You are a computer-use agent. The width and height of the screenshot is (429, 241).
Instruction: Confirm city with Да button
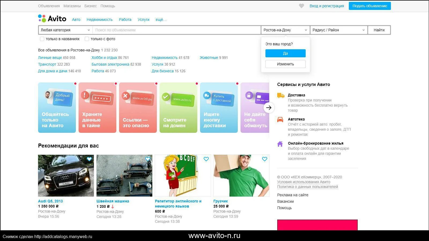285,53
